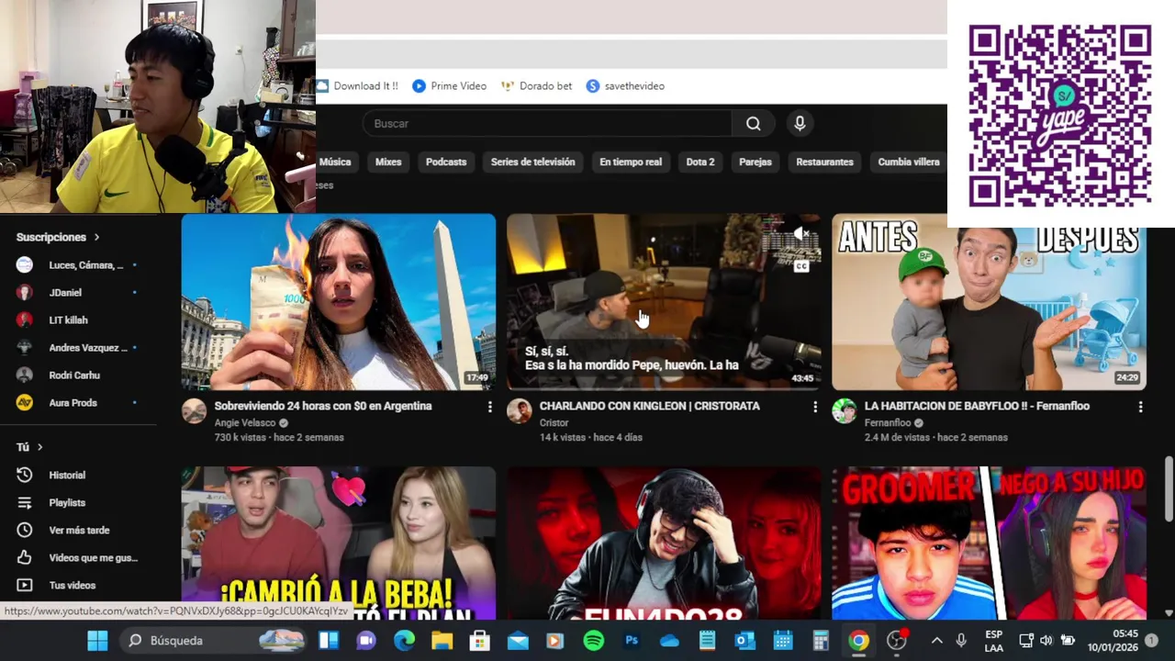Show hidden system tray icons chevron

click(936, 640)
